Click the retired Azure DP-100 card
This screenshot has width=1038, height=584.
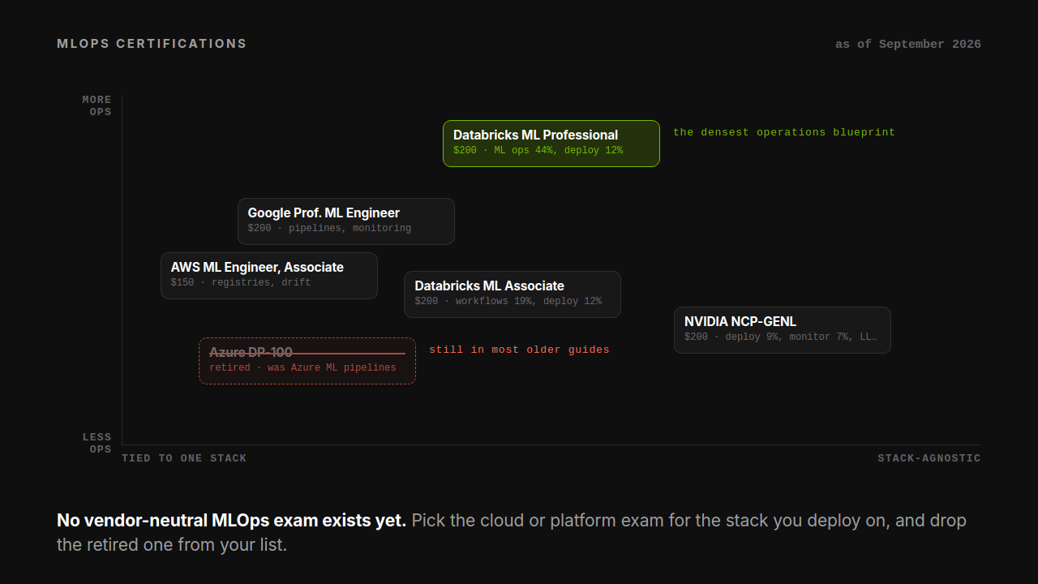pyautogui.click(x=307, y=361)
